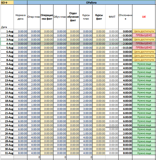Select Курсы план 2:00:00 on 16-Aug
This screenshot has width=156, height=160.
tap(86, 93)
